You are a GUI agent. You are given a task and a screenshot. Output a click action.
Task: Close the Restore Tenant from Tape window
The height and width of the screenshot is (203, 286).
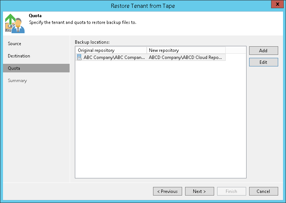[x=276, y=5]
